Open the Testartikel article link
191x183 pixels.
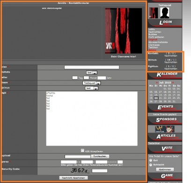tap(154, 143)
